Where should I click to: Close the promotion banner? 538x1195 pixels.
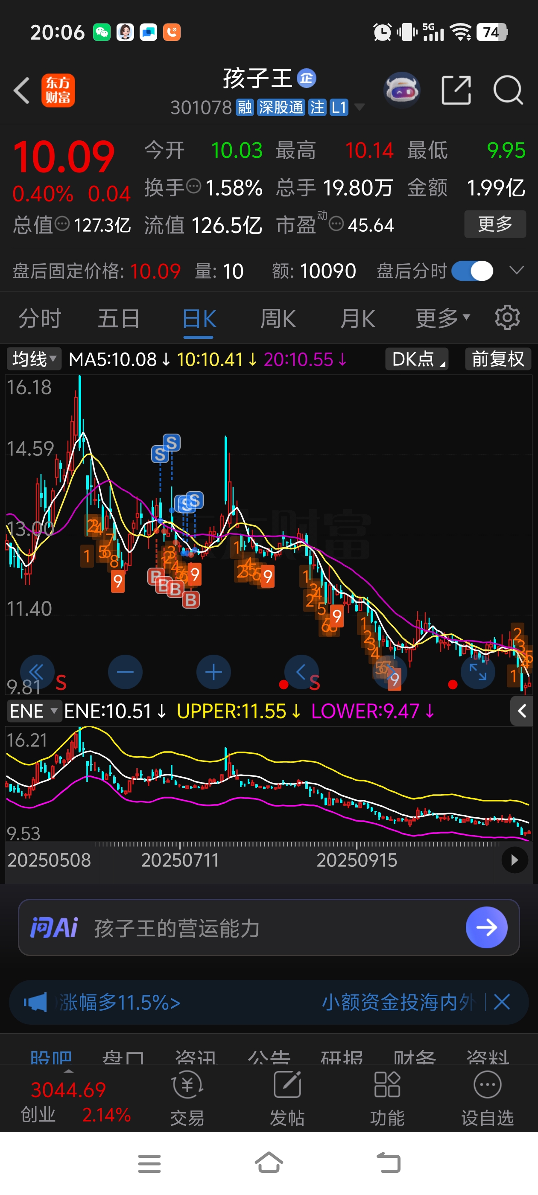coord(502,1002)
